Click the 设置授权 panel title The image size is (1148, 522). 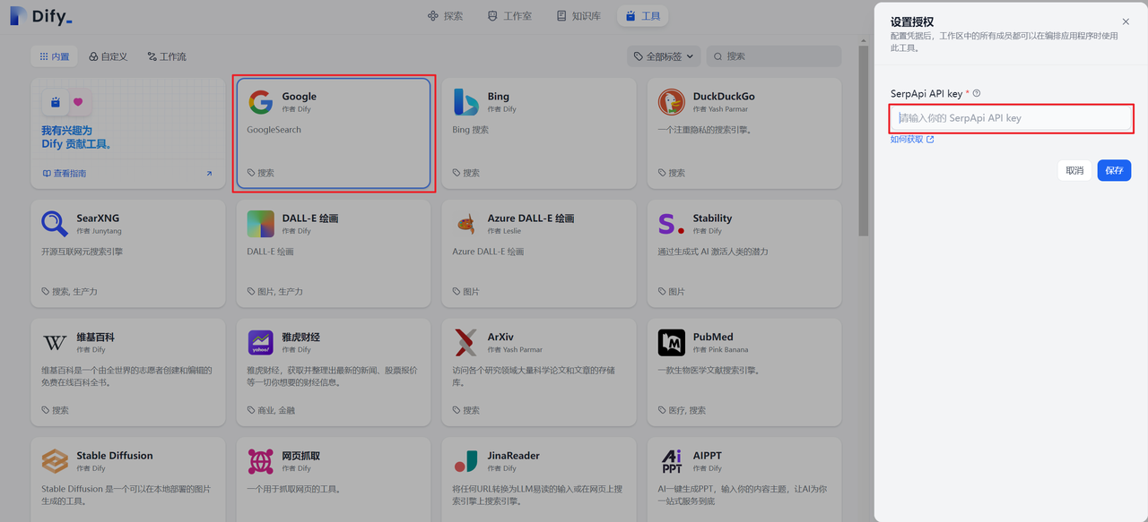[912, 21]
